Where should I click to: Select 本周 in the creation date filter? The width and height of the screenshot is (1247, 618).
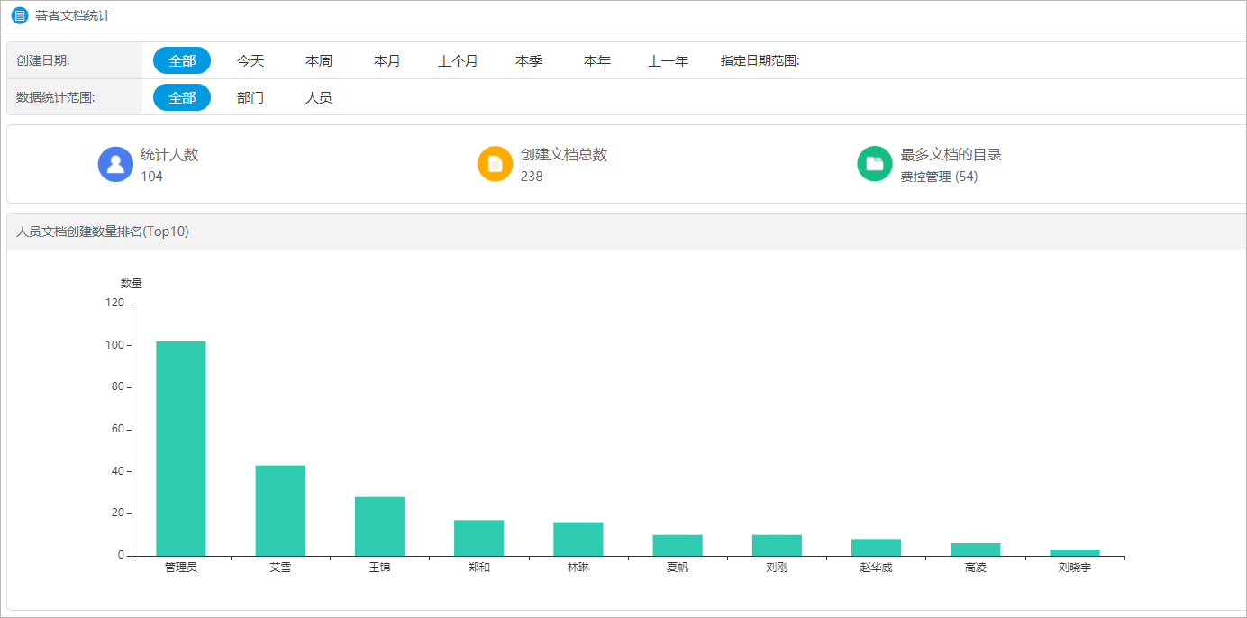coord(318,59)
